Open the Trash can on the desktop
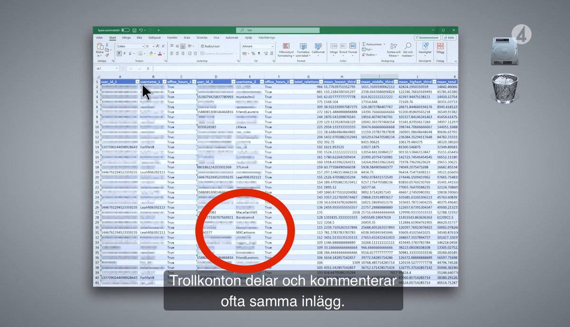The image size is (570, 327). pyautogui.click(x=505, y=88)
